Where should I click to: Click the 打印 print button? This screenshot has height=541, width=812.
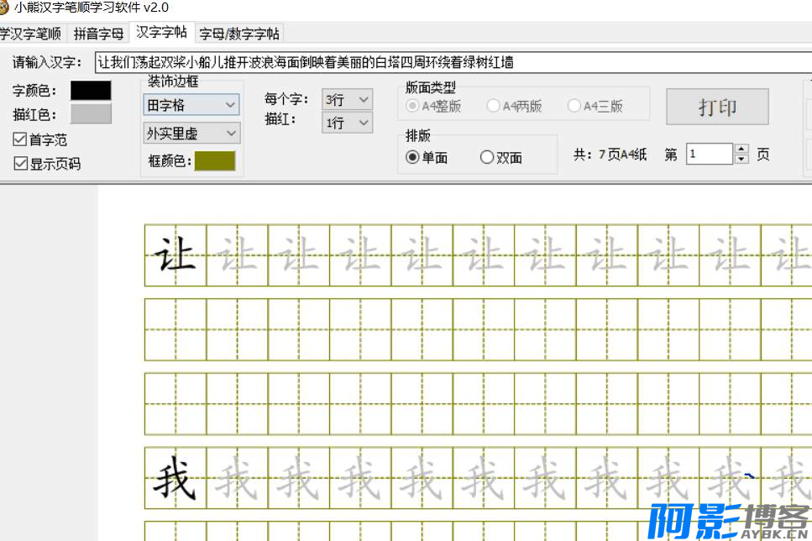717,107
